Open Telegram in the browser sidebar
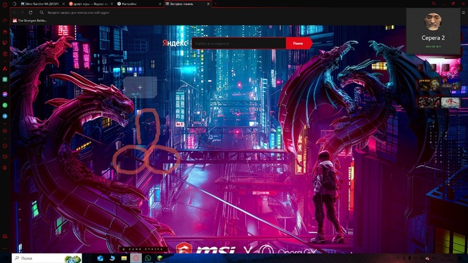Viewport: 468px width, 263px height. pos(5,116)
